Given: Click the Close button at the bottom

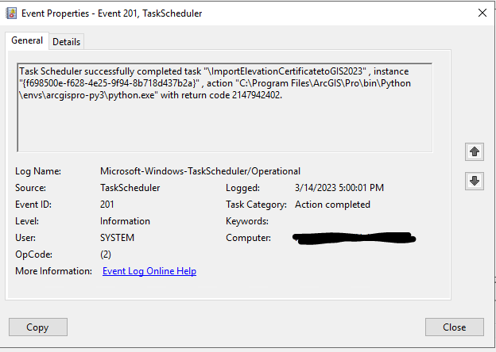Looking at the screenshot, I should point(455,327).
